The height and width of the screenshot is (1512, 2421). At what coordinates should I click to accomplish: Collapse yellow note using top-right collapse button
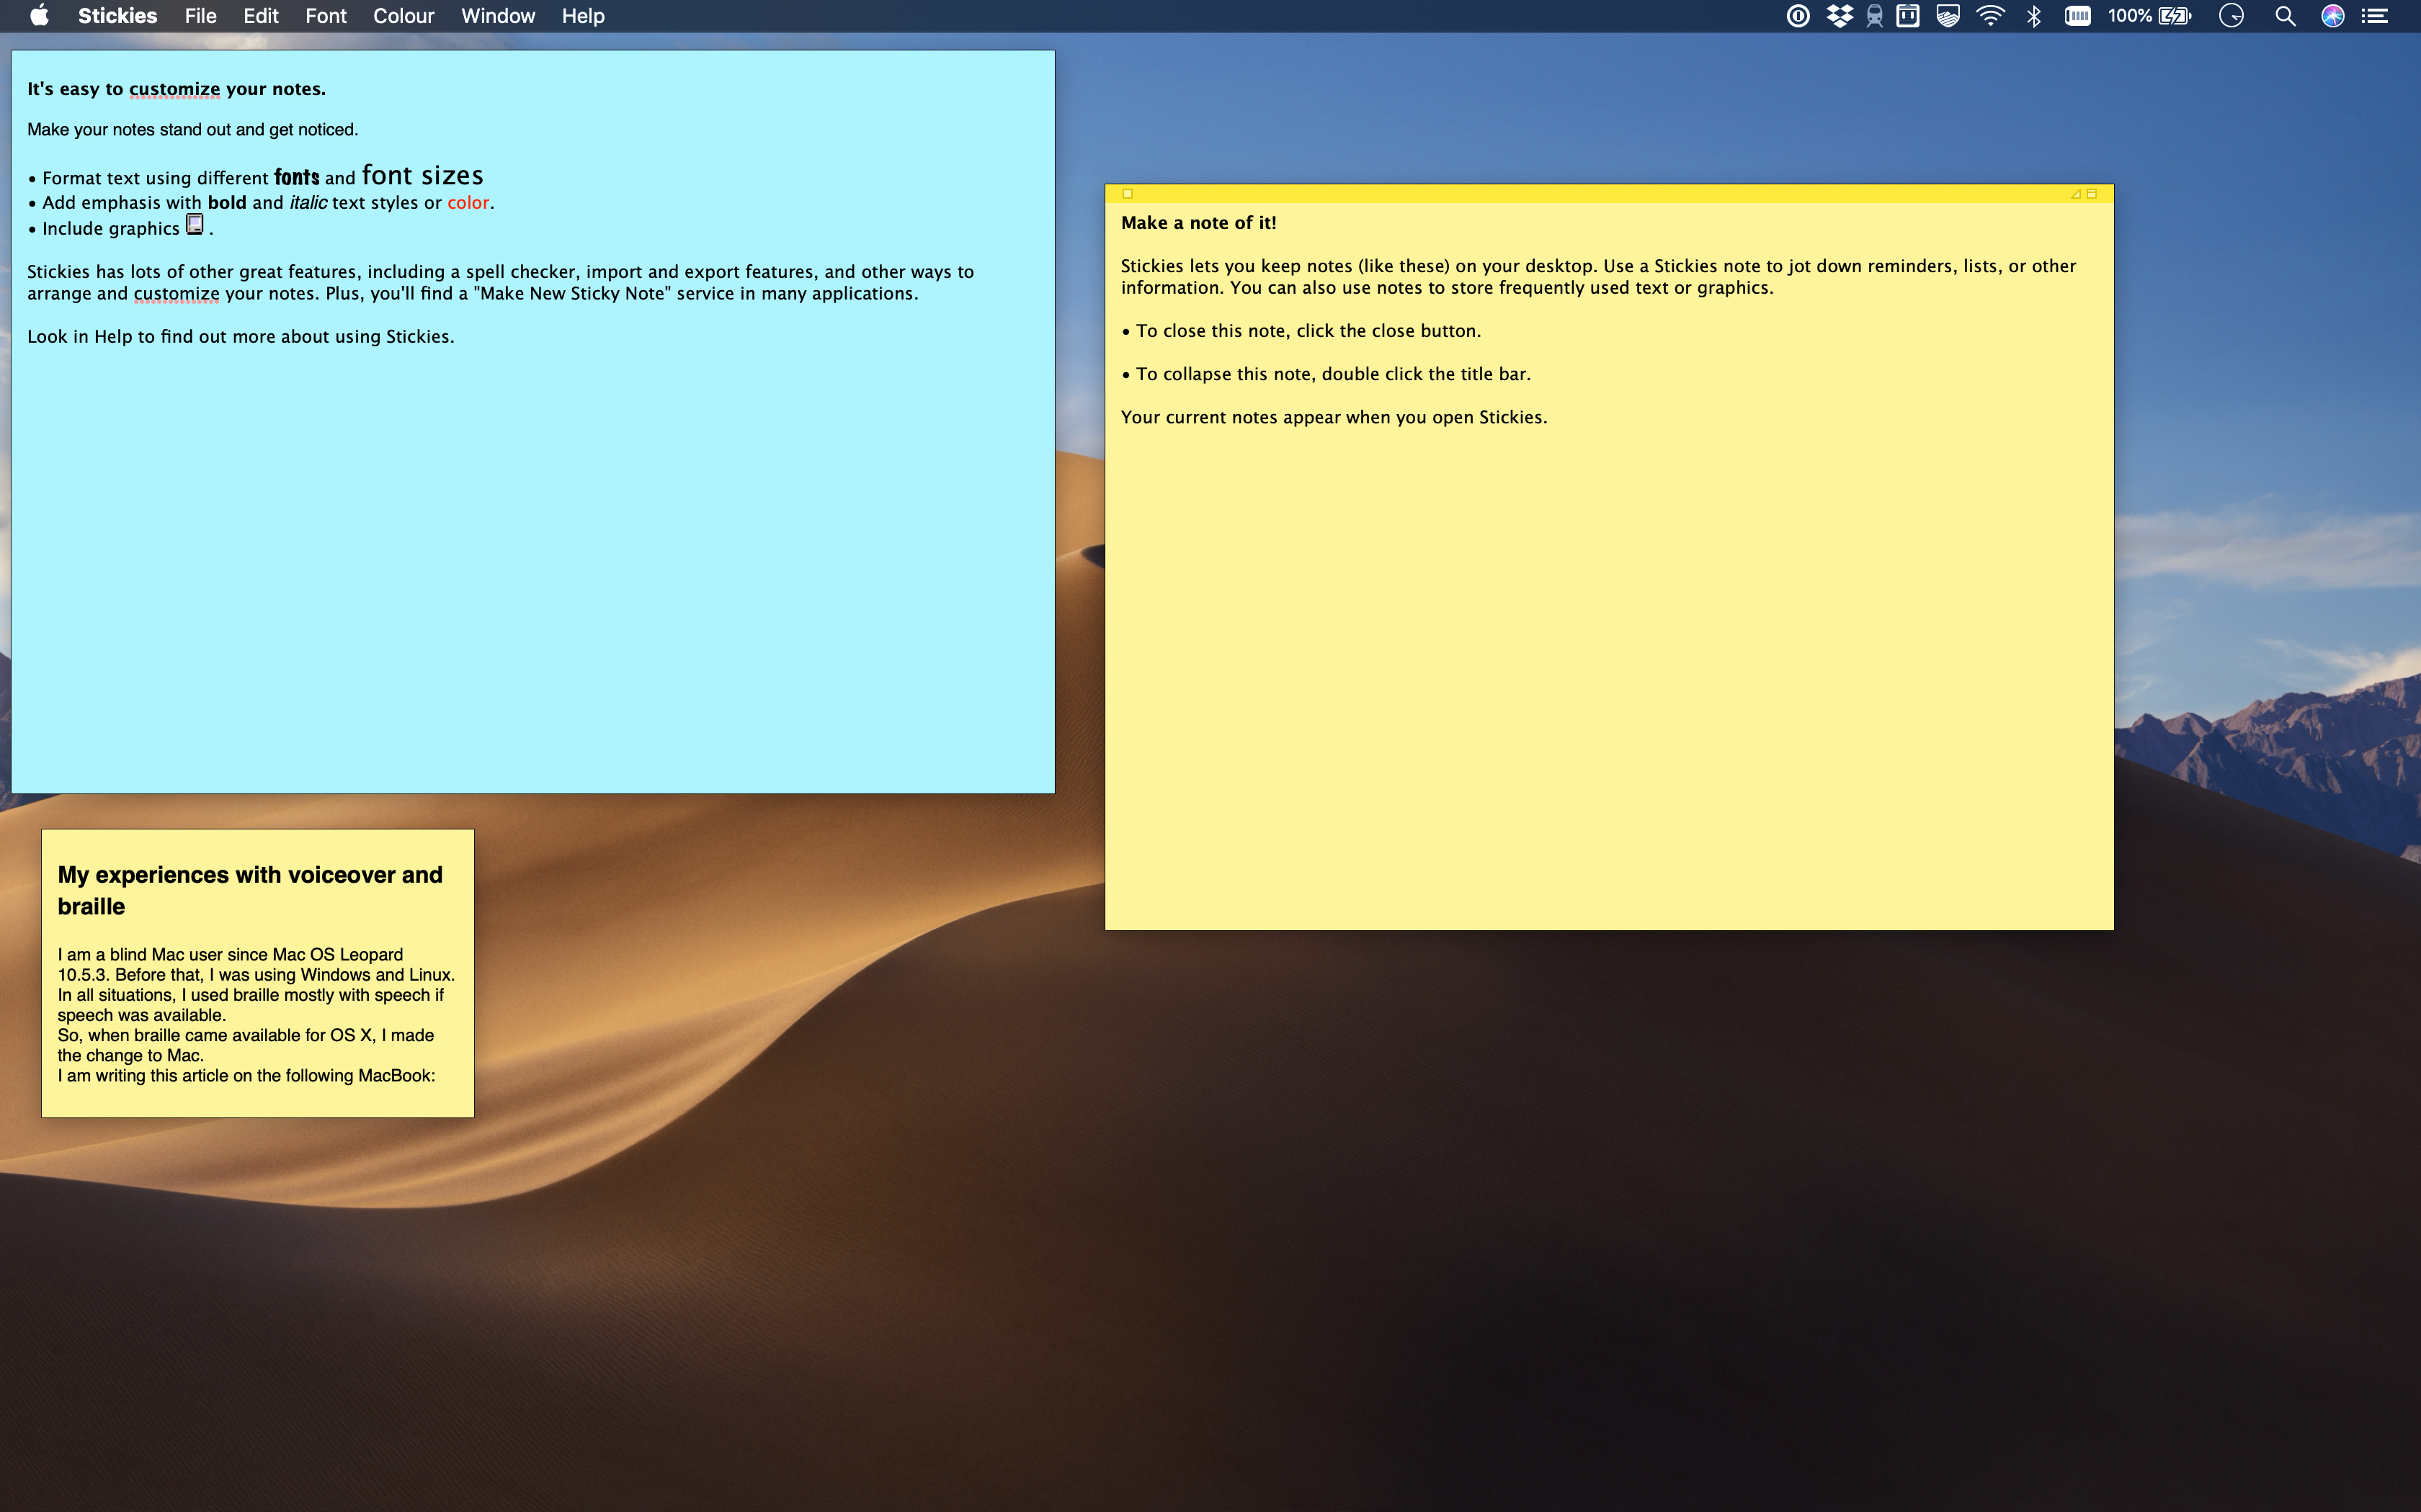(2091, 194)
